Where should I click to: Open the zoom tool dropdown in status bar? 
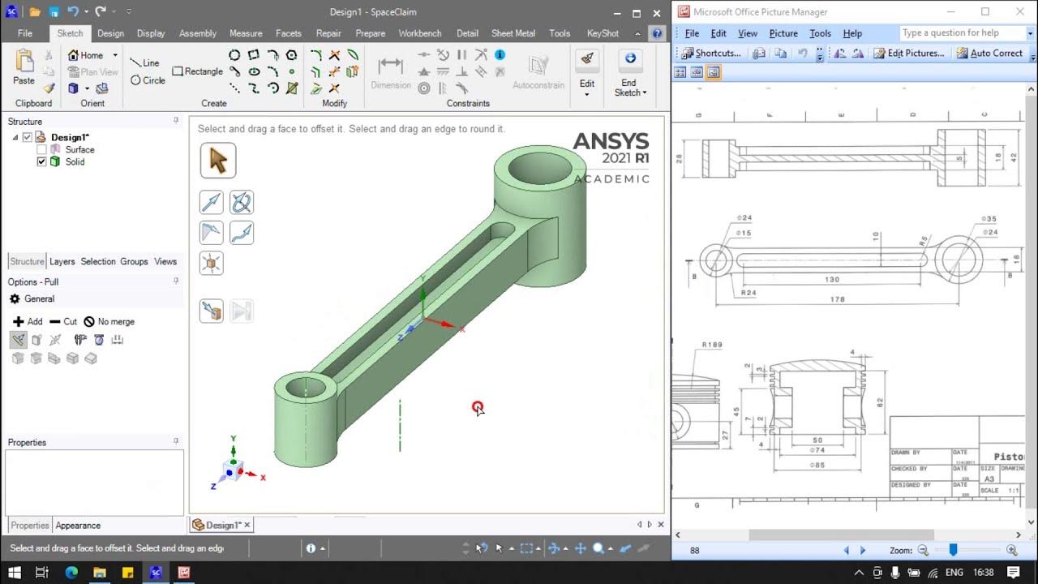610,549
